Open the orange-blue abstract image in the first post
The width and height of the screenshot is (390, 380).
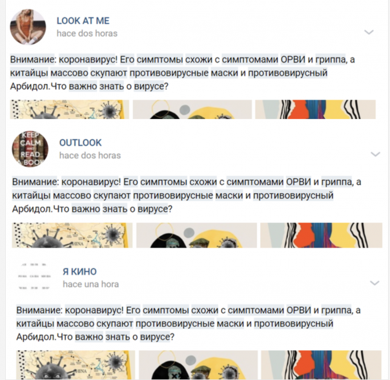coord(315,109)
